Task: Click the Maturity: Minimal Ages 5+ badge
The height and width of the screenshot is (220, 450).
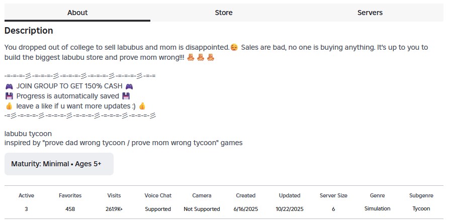Action: 59,164
